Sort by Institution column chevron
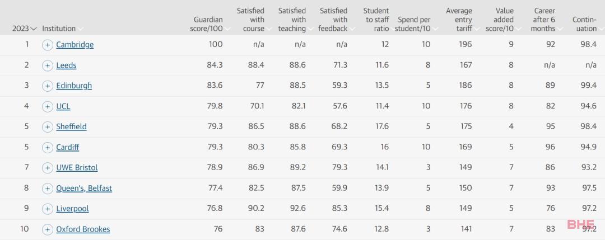The width and height of the screenshot is (605, 240). click(80, 29)
